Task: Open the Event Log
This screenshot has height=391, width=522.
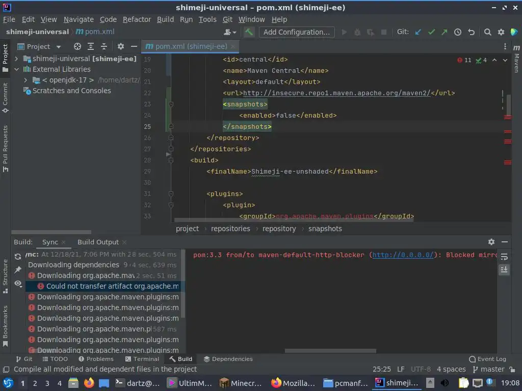Action: [x=487, y=359]
